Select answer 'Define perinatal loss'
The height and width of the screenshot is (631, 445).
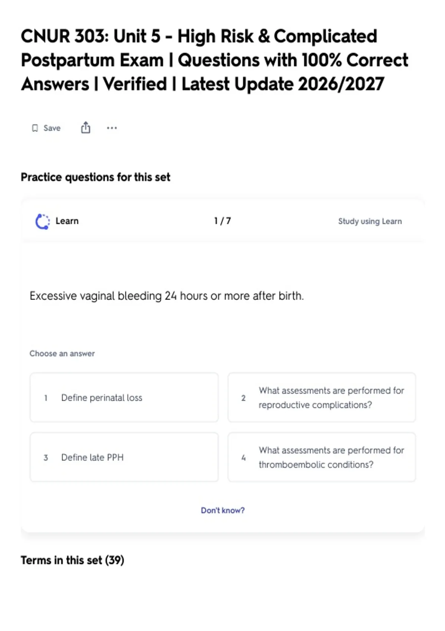[124, 398]
